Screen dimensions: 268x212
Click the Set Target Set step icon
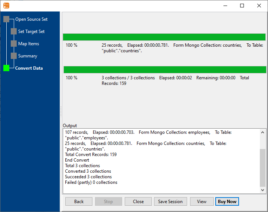point(14,32)
